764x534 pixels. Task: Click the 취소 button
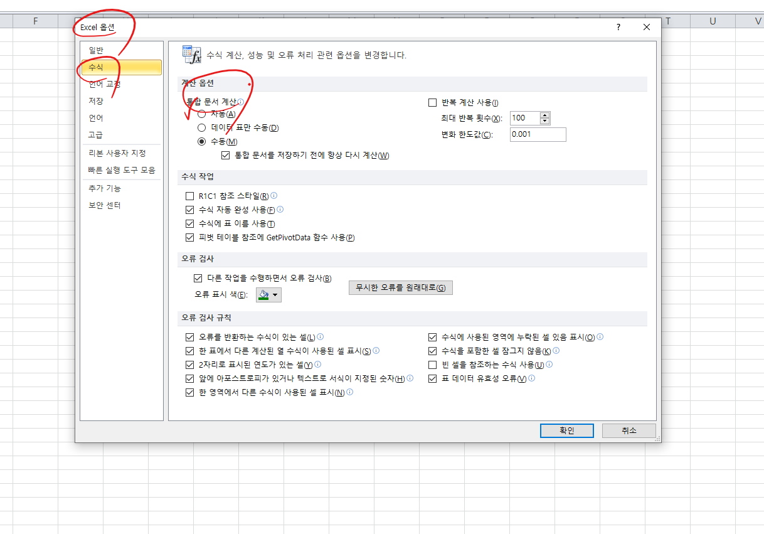pyautogui.click(x=629, y=430)
